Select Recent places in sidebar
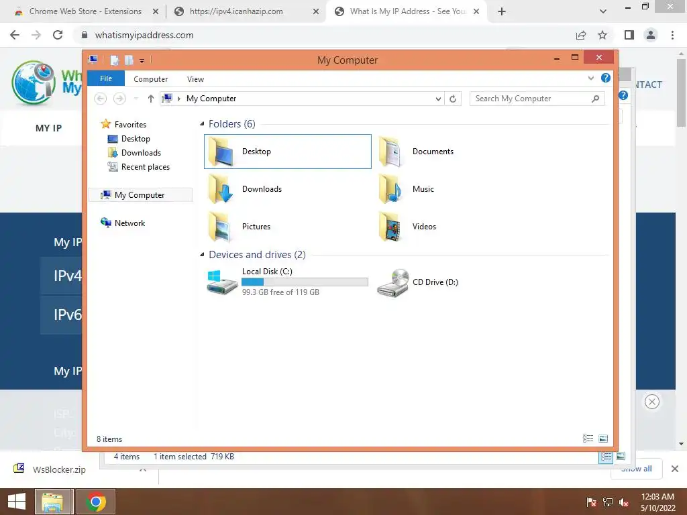The height and width of the screenshot is (515, 687). pos(145,167)
